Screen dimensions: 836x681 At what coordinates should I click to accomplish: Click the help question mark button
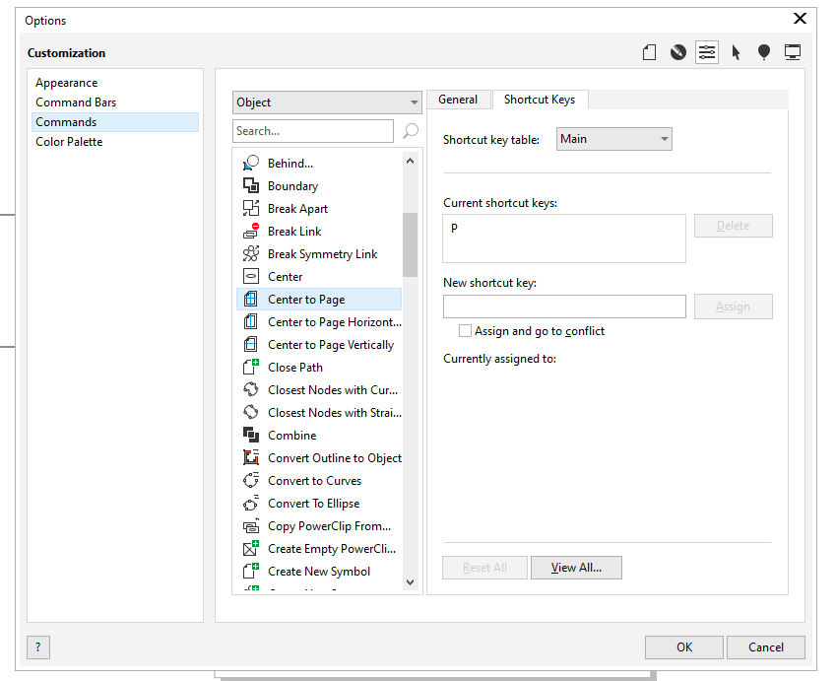(38, 647)
